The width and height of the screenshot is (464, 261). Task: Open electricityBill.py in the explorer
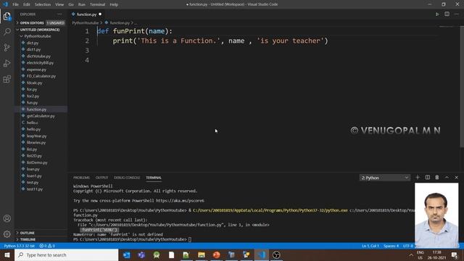(x=40, y=63)
